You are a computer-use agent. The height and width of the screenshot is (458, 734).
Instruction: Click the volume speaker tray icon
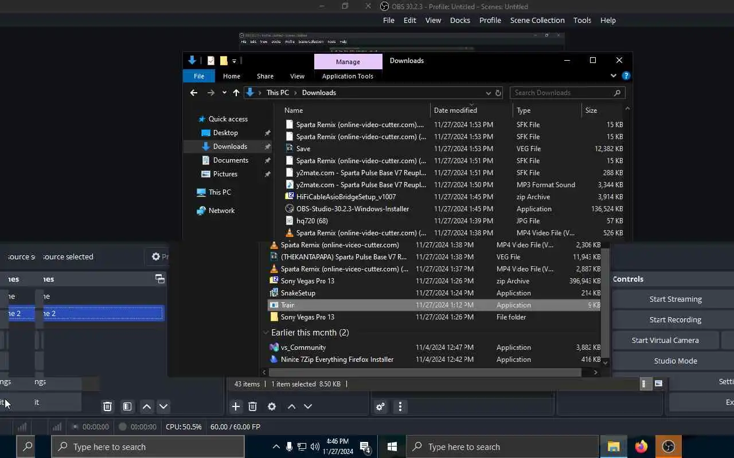click(x=315, y=447)
